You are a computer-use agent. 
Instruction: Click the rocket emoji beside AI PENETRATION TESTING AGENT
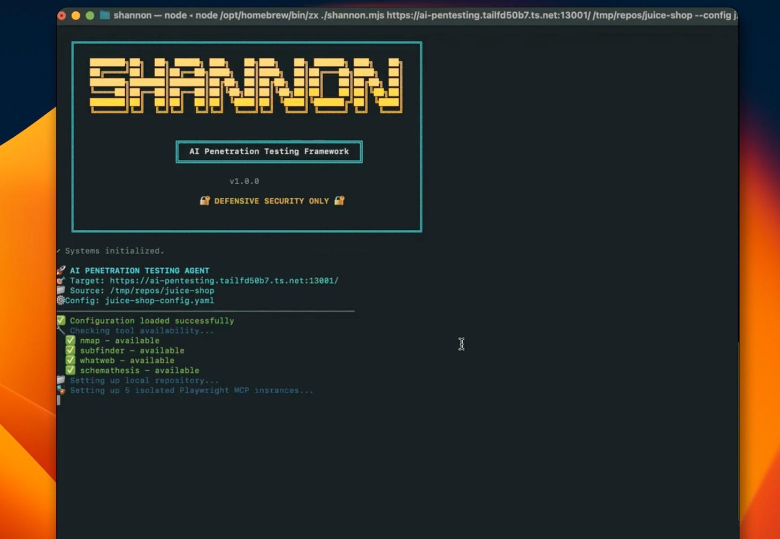coord(61,270)
